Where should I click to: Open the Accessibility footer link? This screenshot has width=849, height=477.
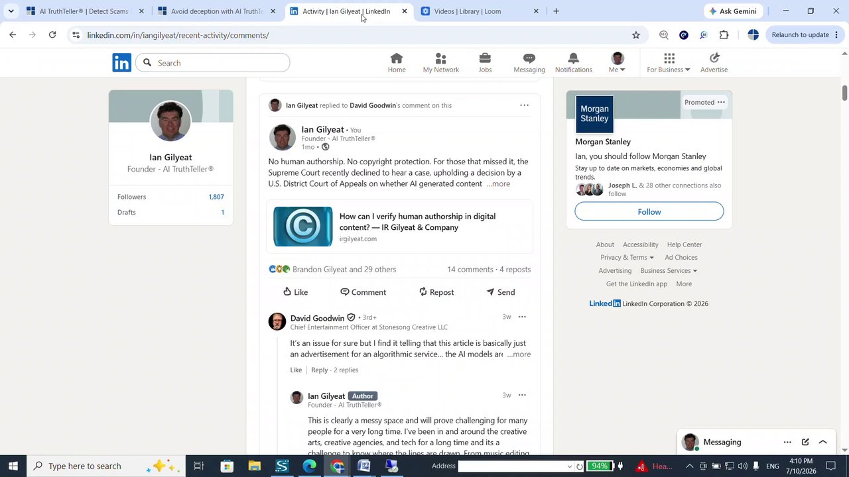[640, 244]
